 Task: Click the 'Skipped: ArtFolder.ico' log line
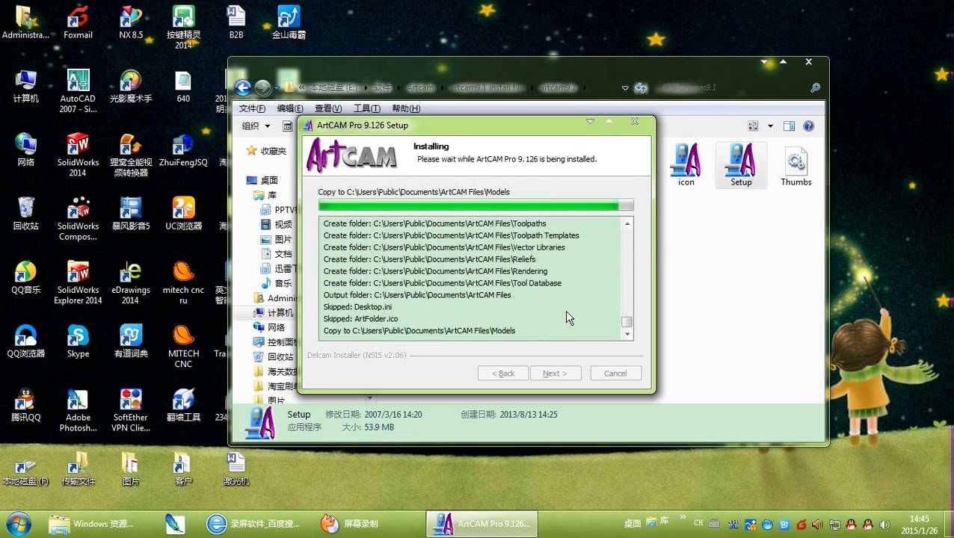360,318
